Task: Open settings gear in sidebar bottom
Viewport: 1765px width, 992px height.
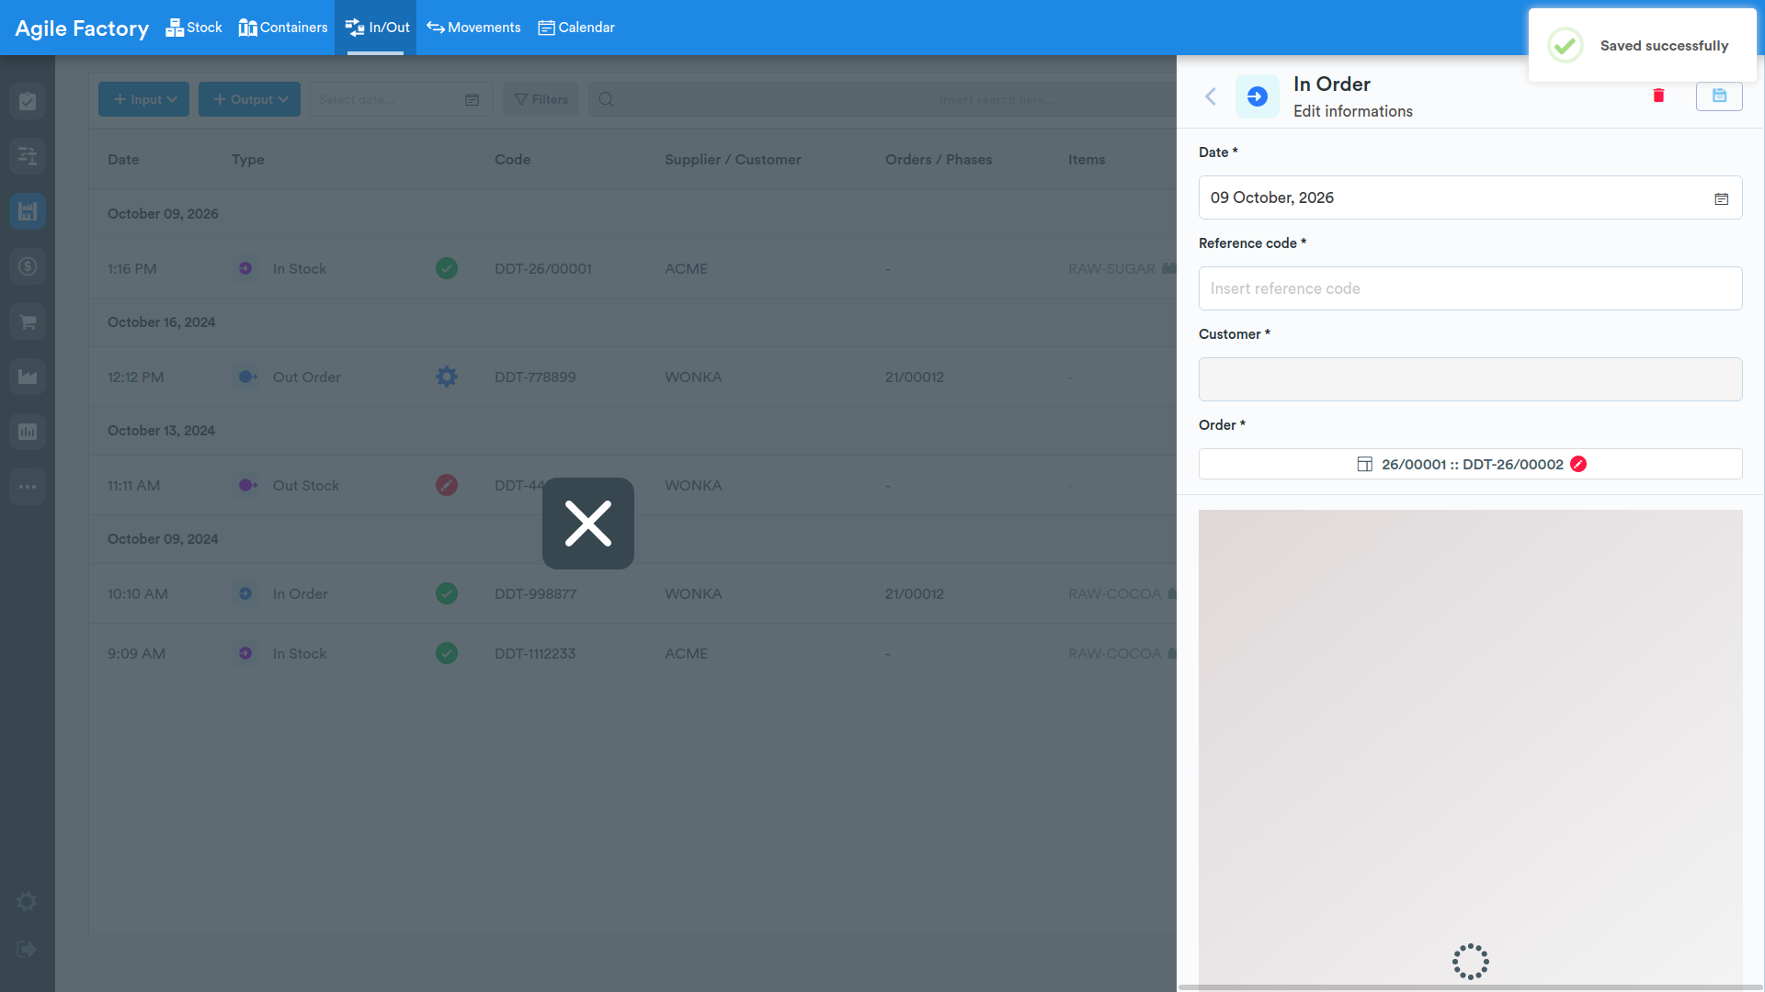Action: 28,901
